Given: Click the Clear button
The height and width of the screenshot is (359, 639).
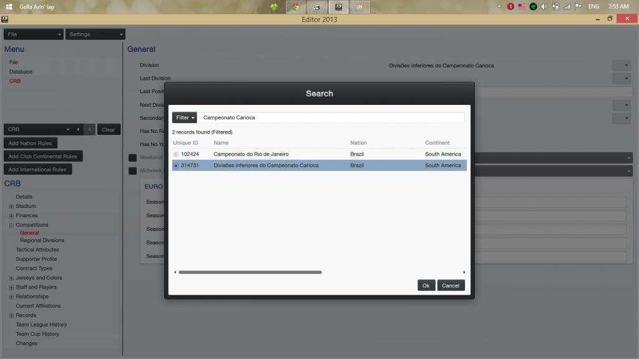Looking at the screenshot, I should coord(109,130).
